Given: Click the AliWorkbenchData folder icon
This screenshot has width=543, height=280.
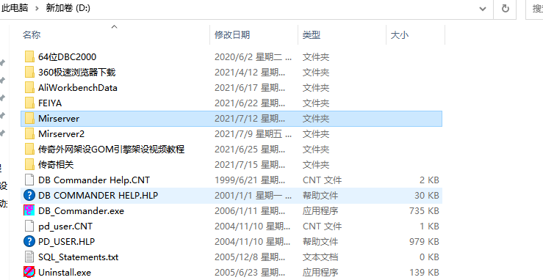Looking at the screenshot, I should (x=29, y=88).
